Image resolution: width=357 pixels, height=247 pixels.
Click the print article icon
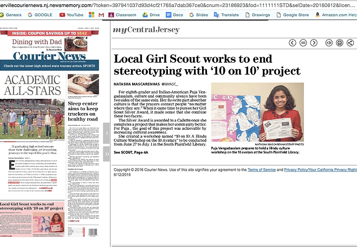click(340, 43)
